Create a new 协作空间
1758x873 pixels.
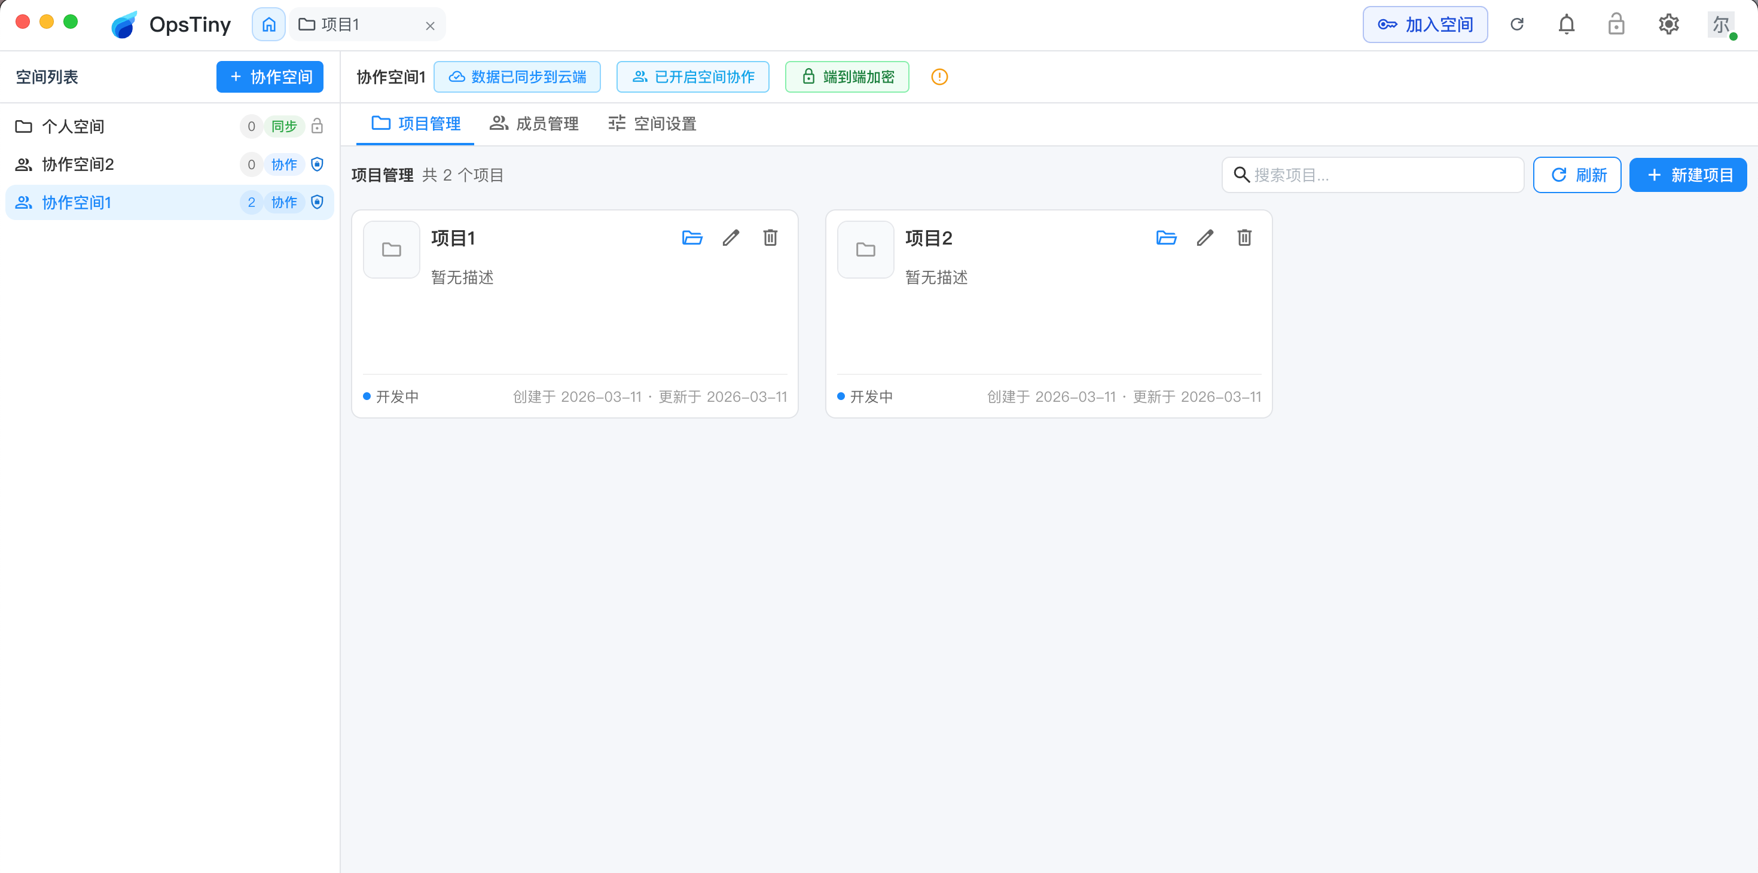270,77
